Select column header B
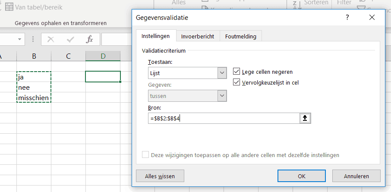Screen dimensions: 391x192 34,56
